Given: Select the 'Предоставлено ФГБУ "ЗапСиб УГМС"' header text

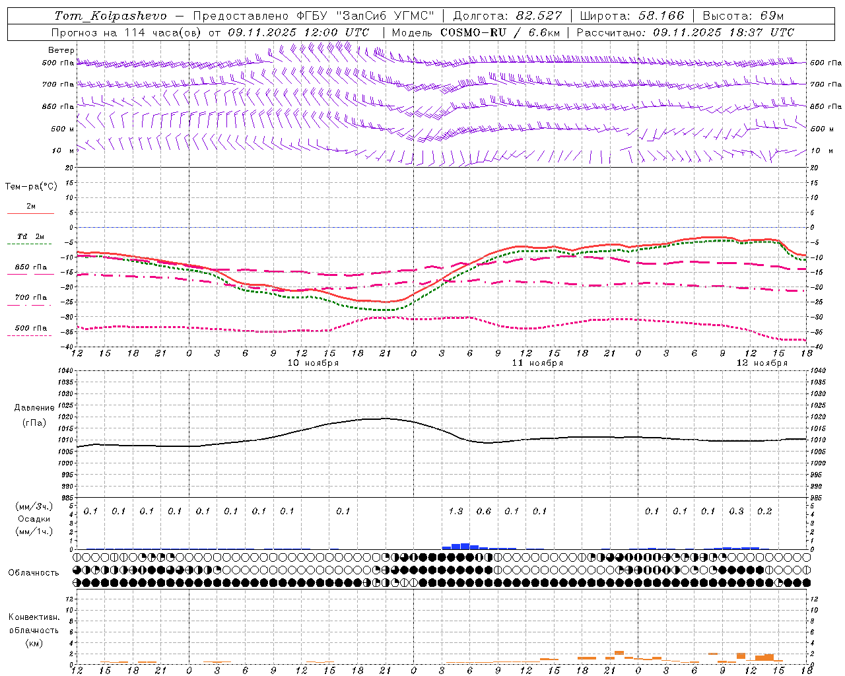Looking at the screenshot, I should pyautogui.click(x=314, y=16).
